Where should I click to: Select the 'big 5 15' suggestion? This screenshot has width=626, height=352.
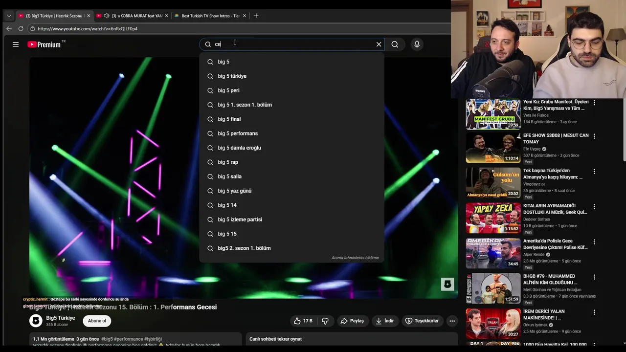[291, 234]
